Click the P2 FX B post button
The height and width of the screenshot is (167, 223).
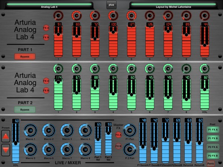213,156
